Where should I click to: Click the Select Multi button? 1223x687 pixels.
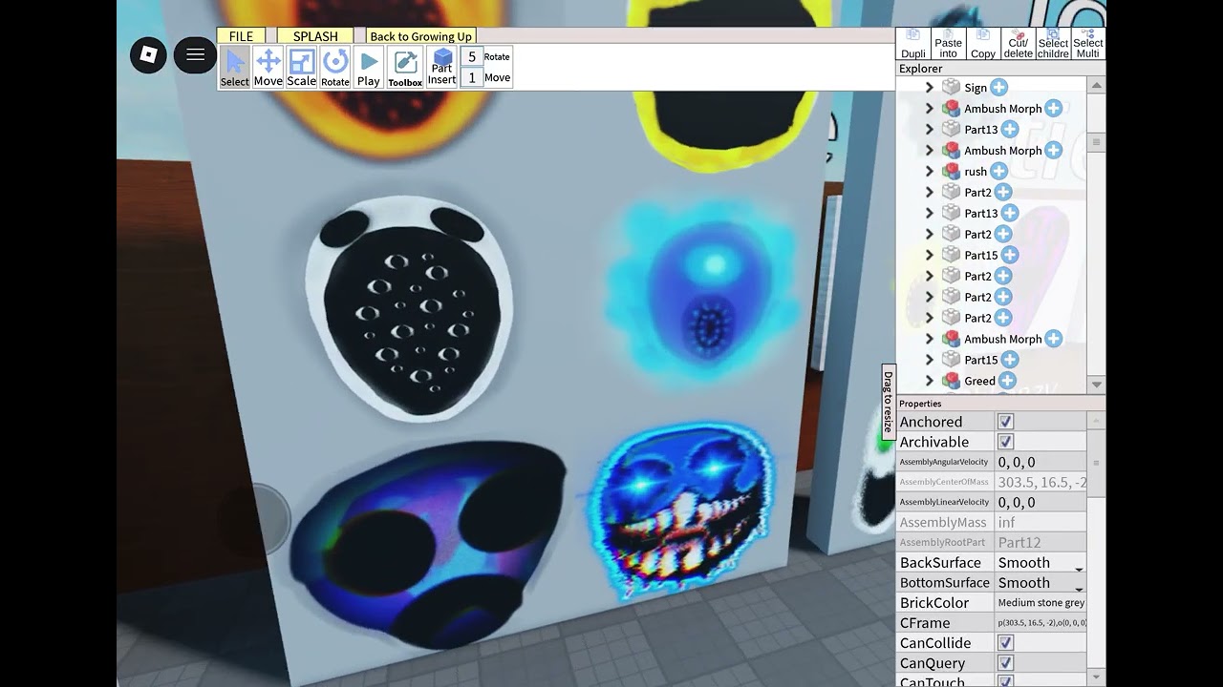point(1088,44)
